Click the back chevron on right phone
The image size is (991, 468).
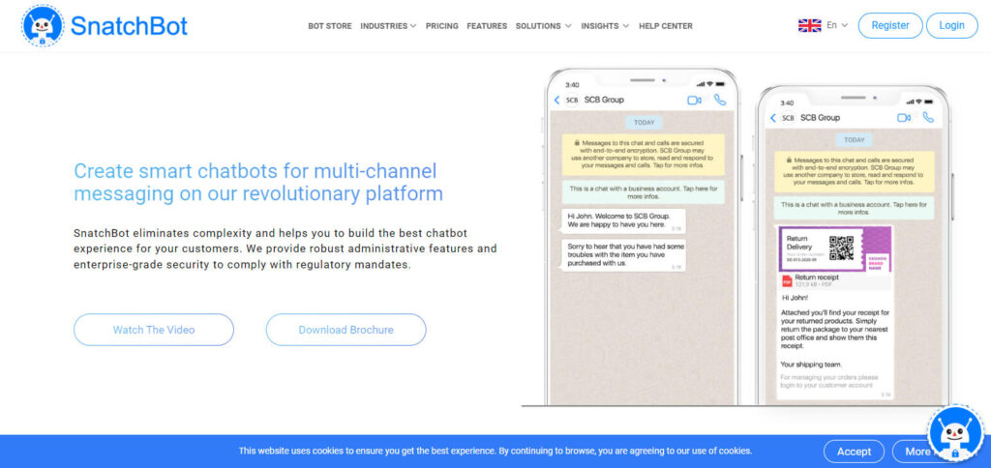(x=772, y=117)
